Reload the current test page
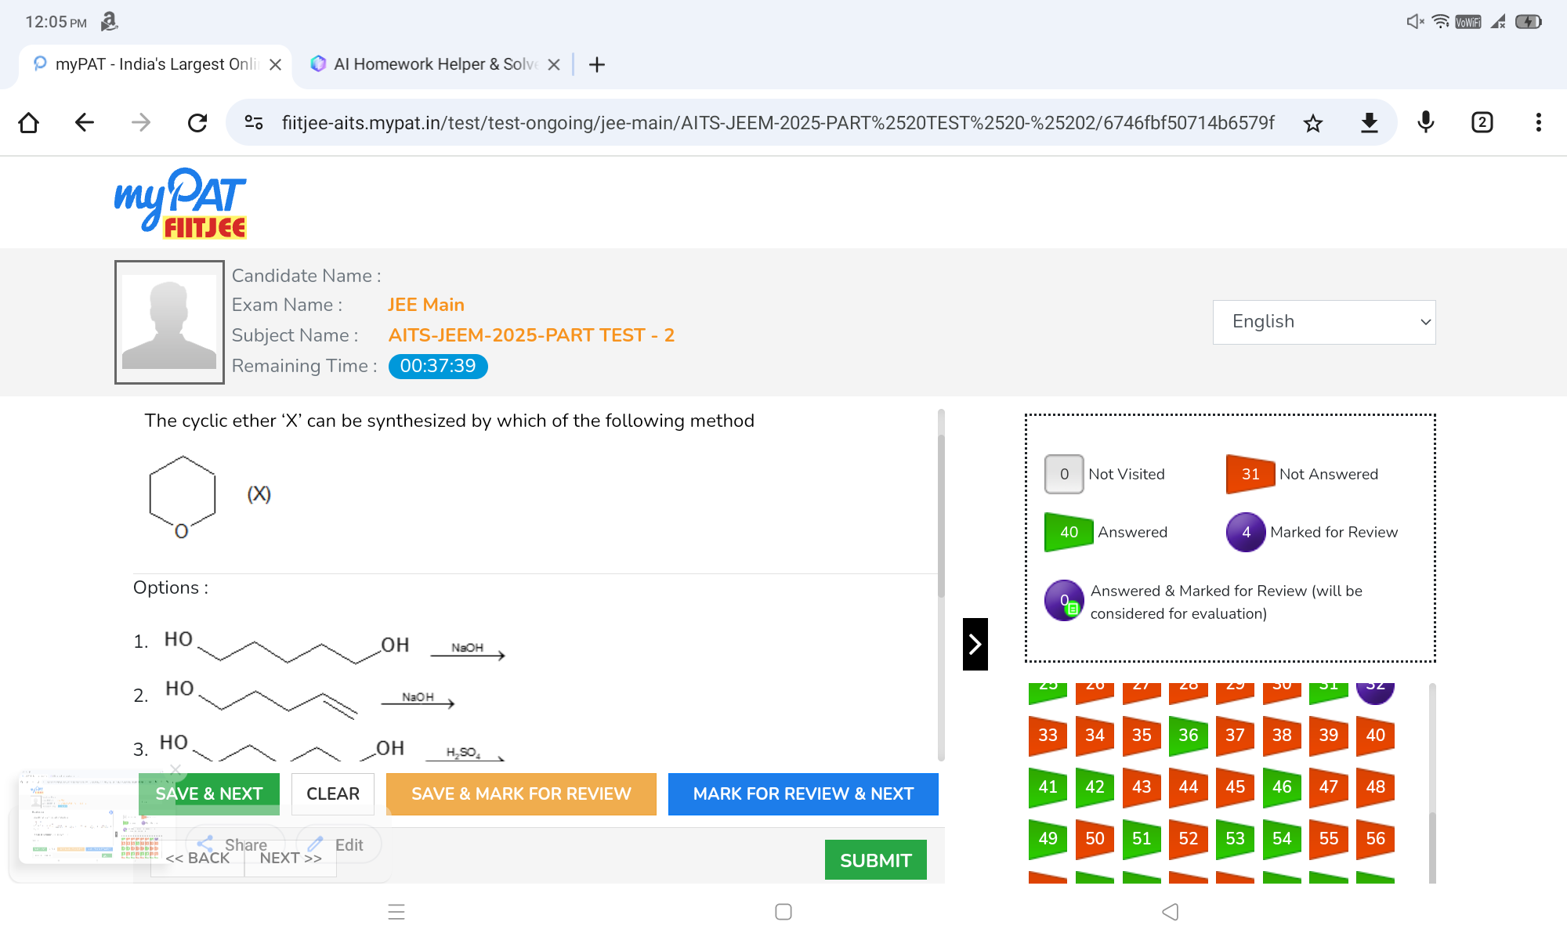Viewport: 1567px width, 940px height. point(197,123)
